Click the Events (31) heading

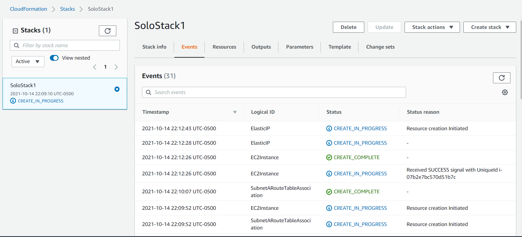coord(159,76)
